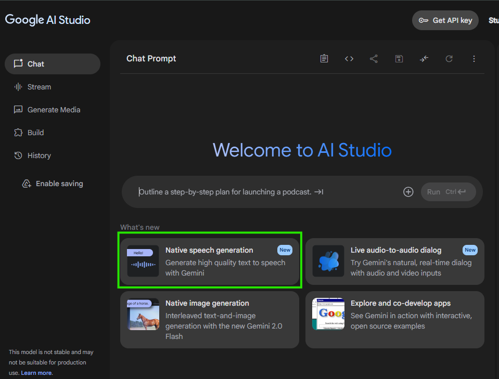Open the Build section

click(x=53, y=133)
